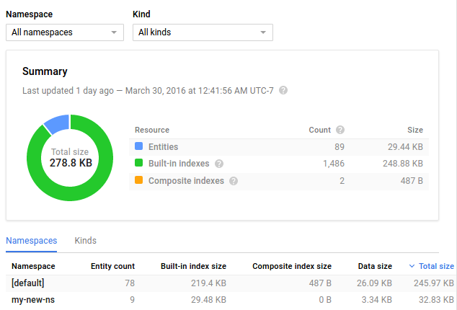The height and width of the screenshot is (310, 457).
Task: Open the All namespaces dropdown
Action: [64, 32]
